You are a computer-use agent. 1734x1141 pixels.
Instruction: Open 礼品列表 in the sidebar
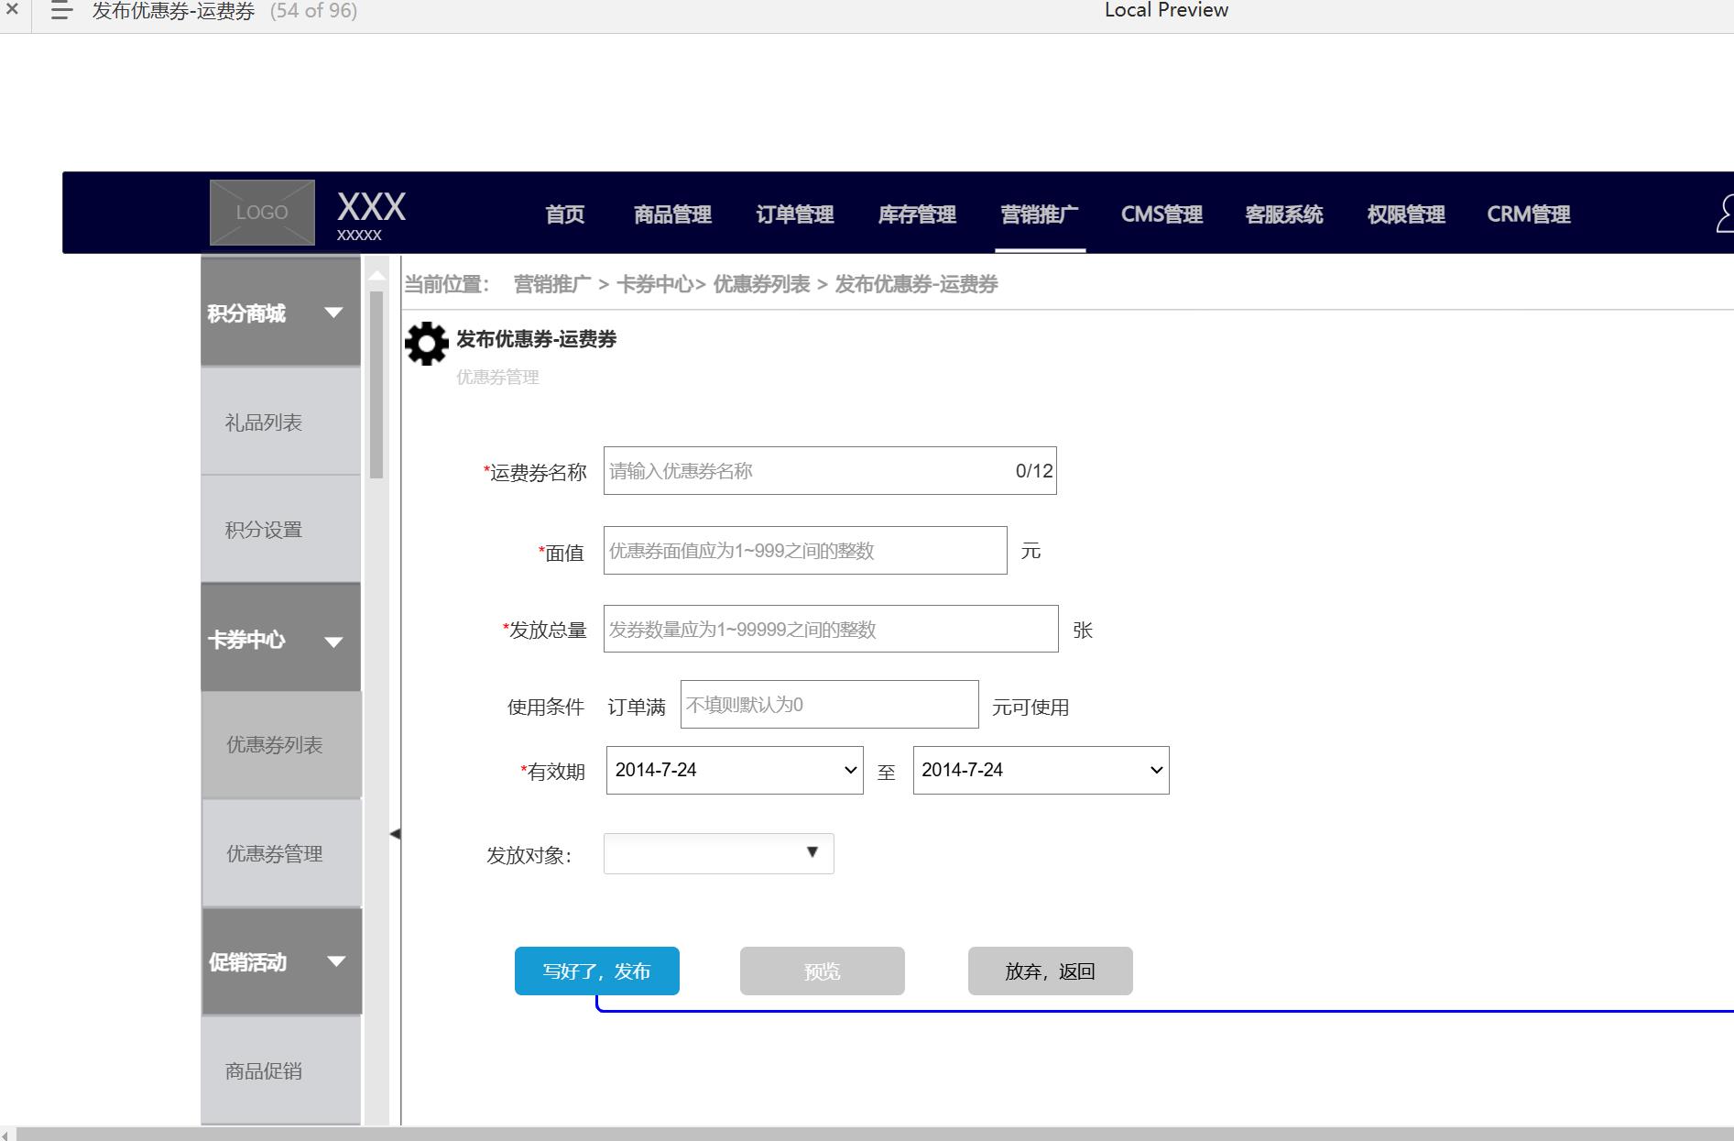(x=280, y=422)
